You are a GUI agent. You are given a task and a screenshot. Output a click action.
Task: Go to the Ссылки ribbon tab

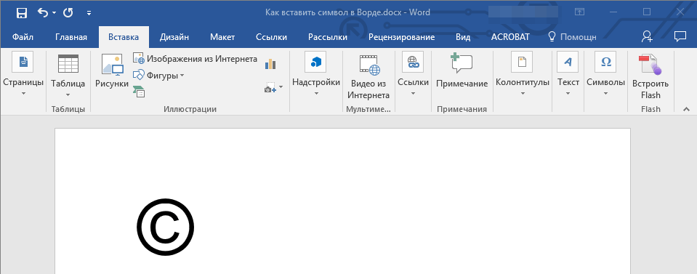(271, 37)
